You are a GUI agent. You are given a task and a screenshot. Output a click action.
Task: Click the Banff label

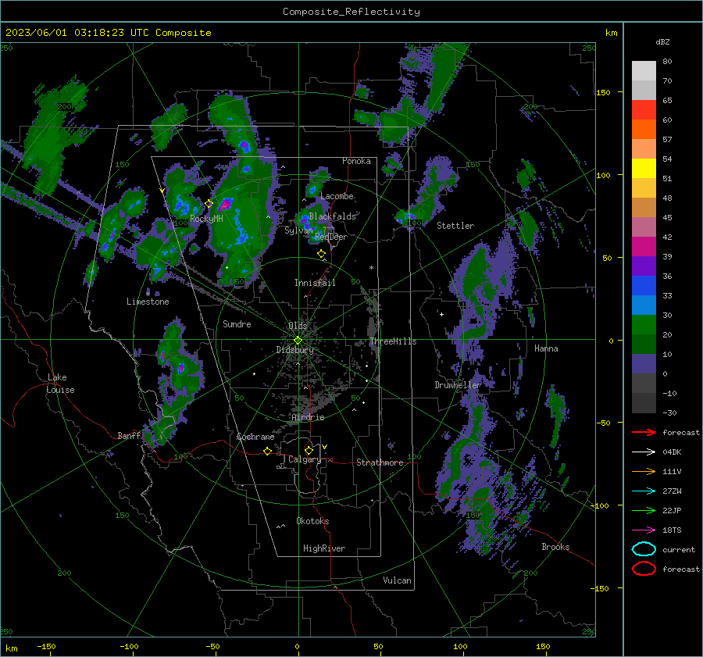(x=129, y=435)
